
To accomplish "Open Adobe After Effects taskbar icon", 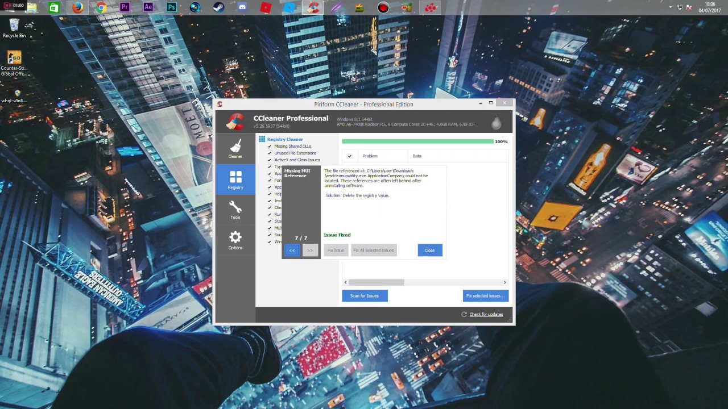I will (x=148, y=8).
